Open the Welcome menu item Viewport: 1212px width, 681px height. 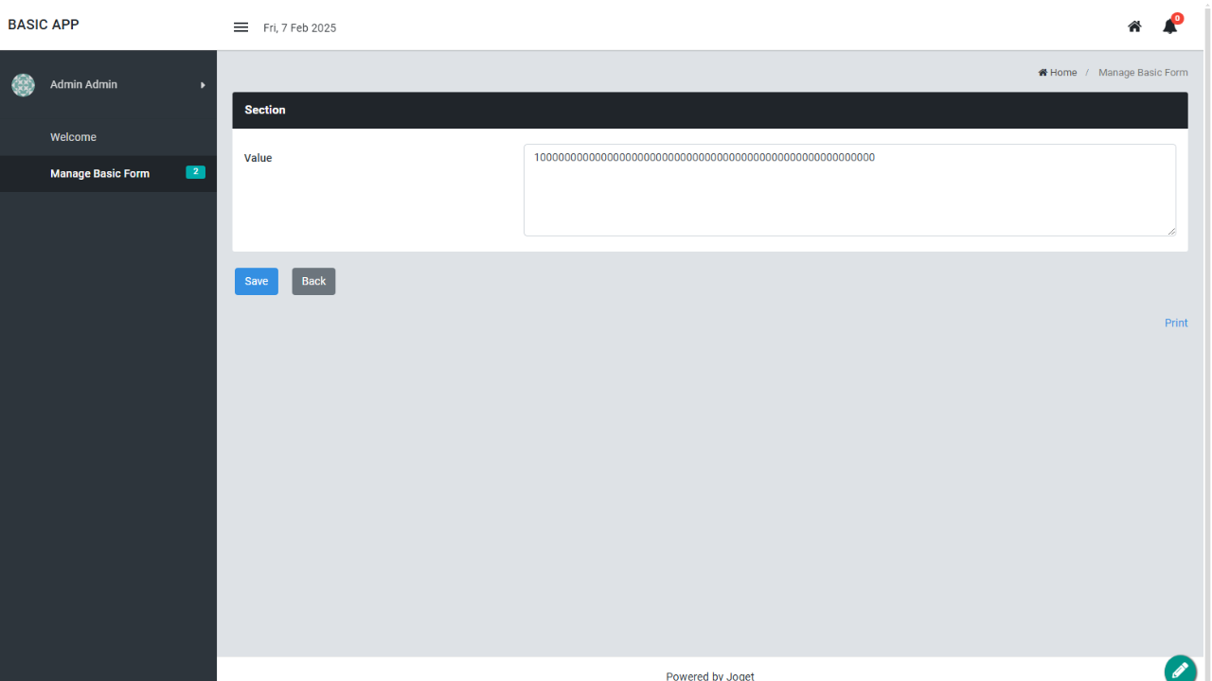point(73,137)
